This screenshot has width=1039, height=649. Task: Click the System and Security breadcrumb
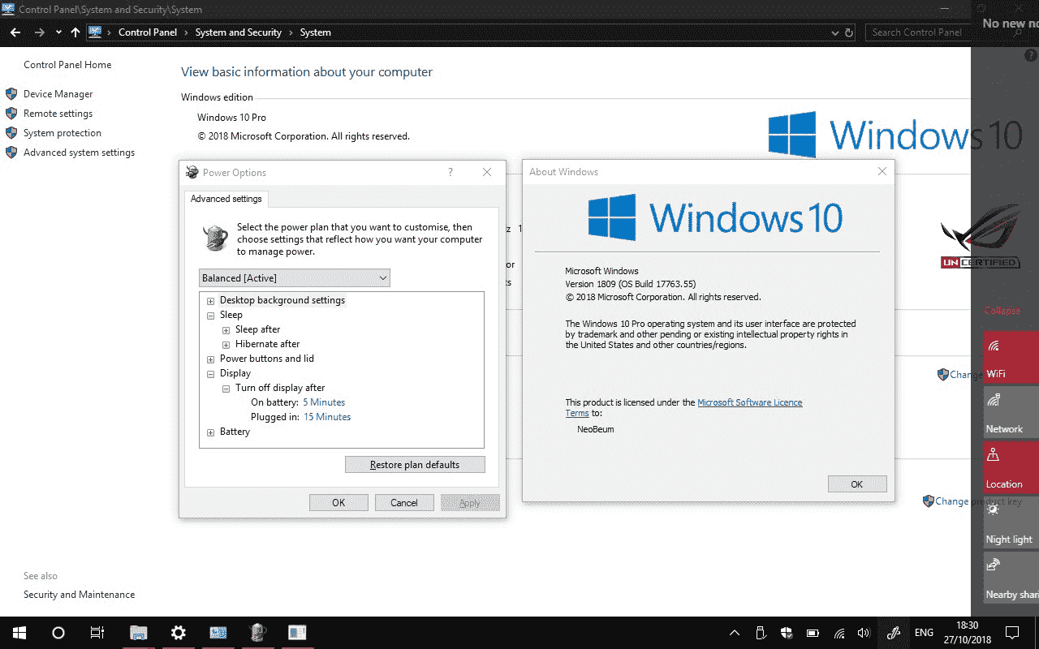(x=238, y=32)
